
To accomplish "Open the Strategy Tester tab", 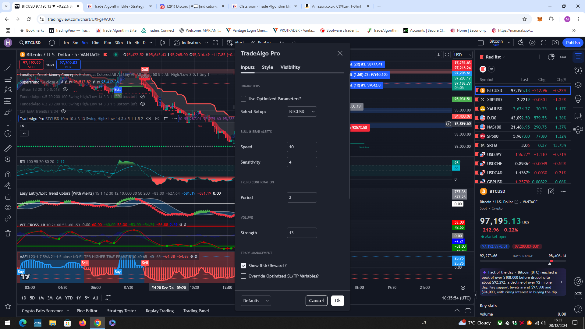I will [x=121, y=311].
